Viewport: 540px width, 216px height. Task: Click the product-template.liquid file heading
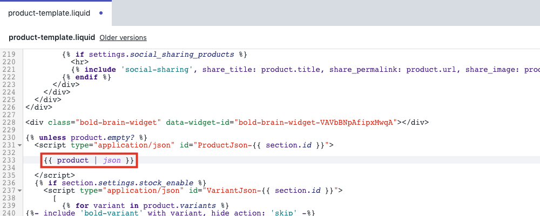tap(52, 38)
